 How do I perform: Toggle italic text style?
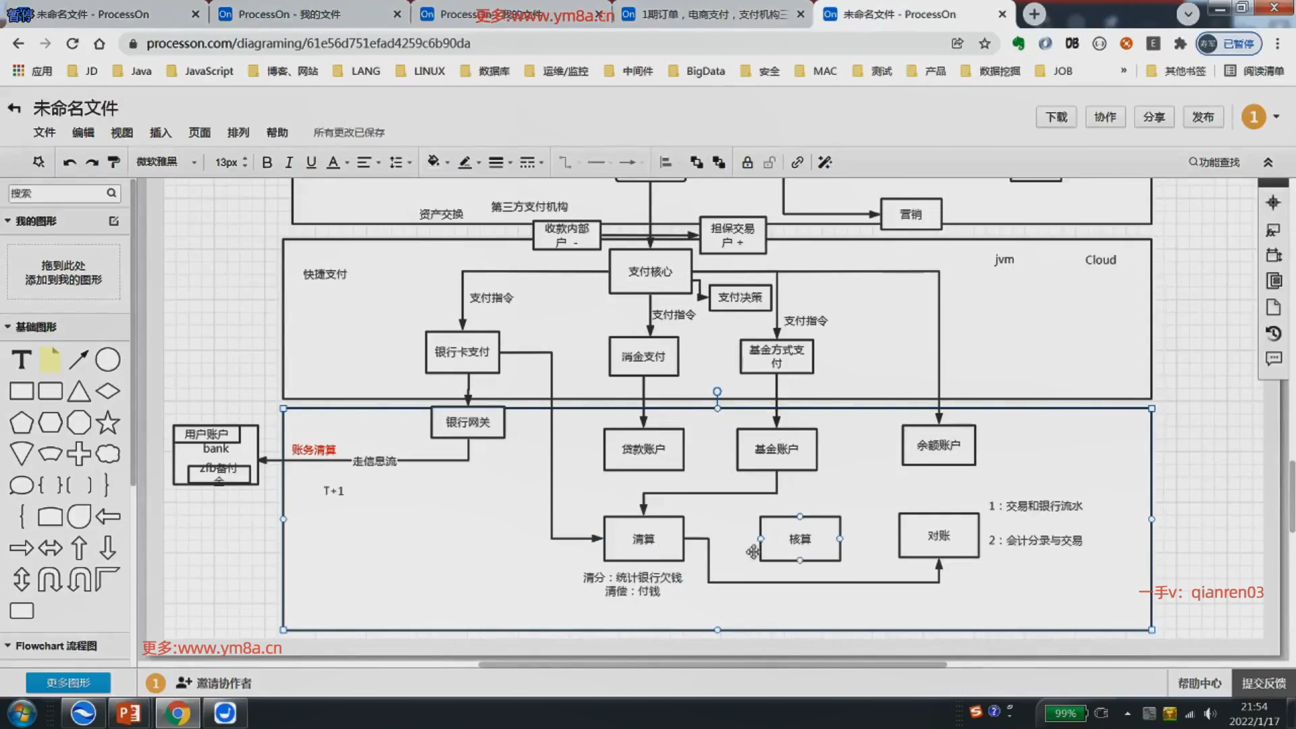(289, 162)
